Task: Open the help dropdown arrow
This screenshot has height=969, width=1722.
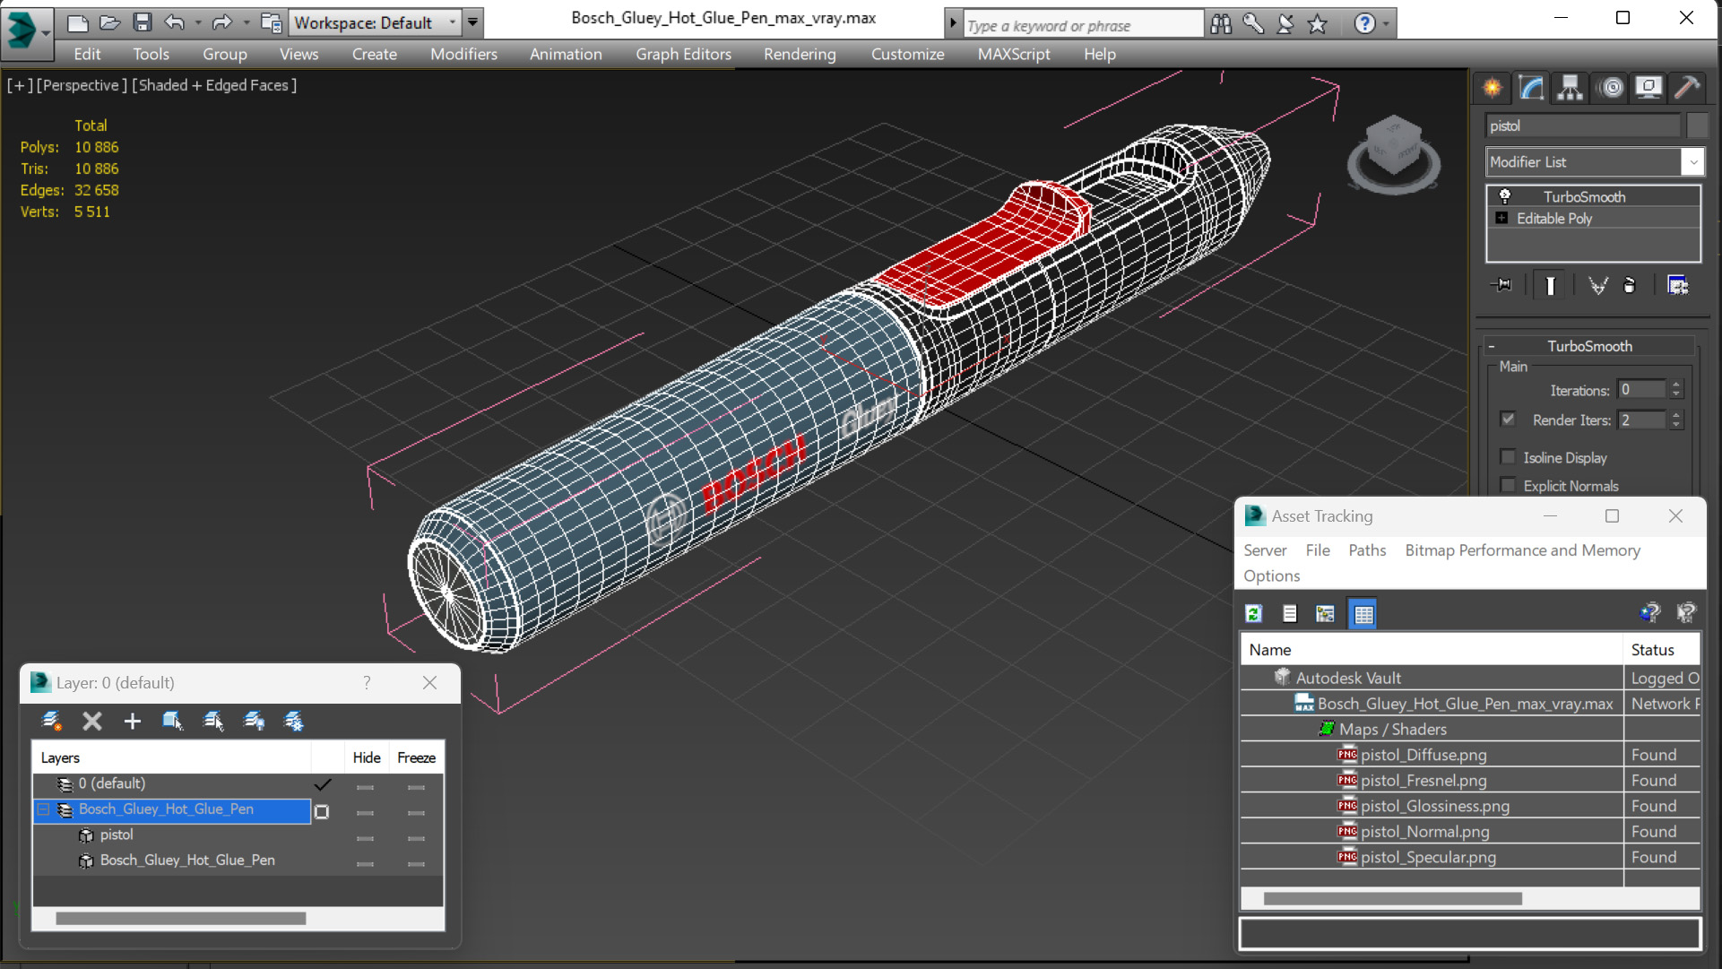Action: click(1386, 24)
